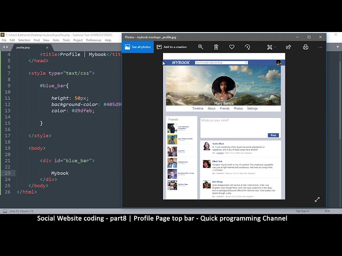Image resolution: width=342 pixels, height=256 pixels.
Task: Delete the photo with trash icon
Action: click(x=216, y=47)
